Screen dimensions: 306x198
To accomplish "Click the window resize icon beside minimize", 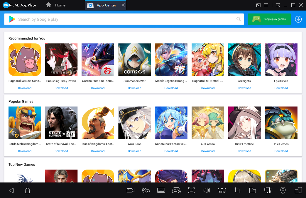I will (x=278, y=5).
